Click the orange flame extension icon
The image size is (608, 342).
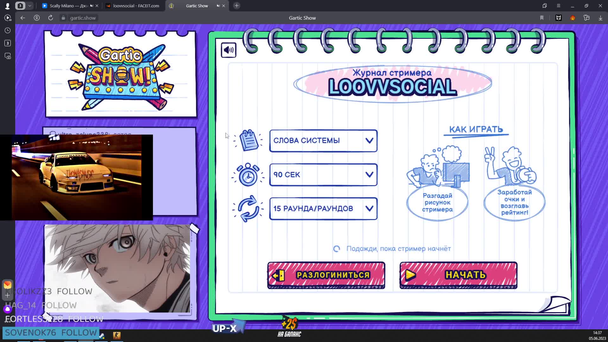pyautogui.click(x=573, y=18)
